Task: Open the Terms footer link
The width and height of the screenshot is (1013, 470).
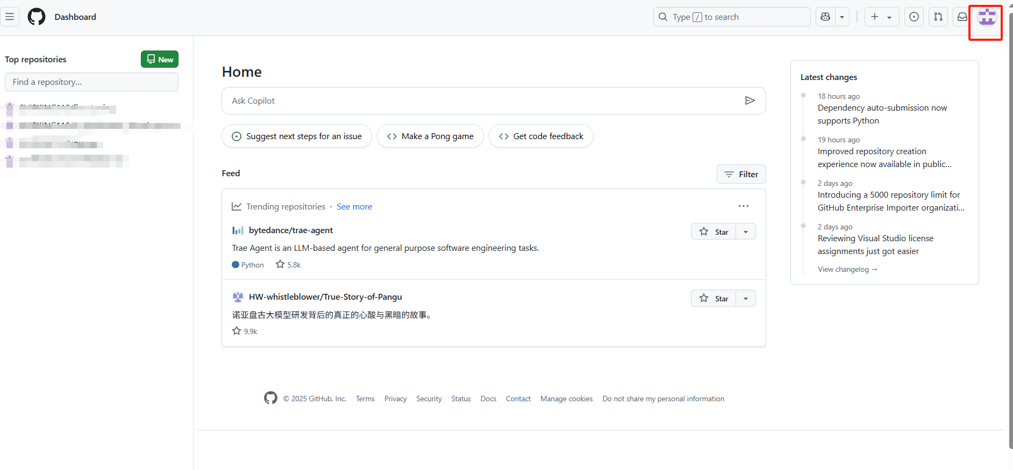Action: pyautogui.click(x=365, y=399)
